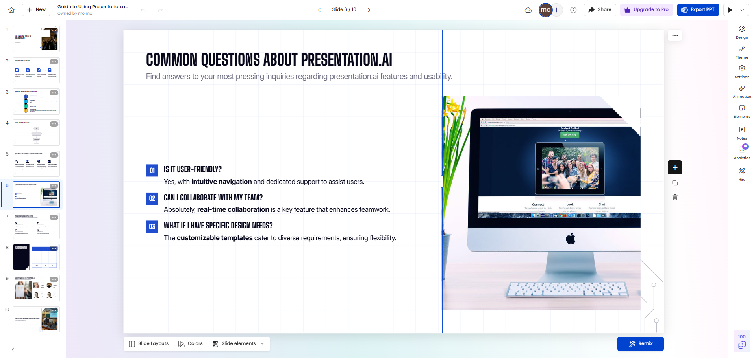Click the Export PPT button
The height and width of the screenshot is (358, 756).
point(698,10)
